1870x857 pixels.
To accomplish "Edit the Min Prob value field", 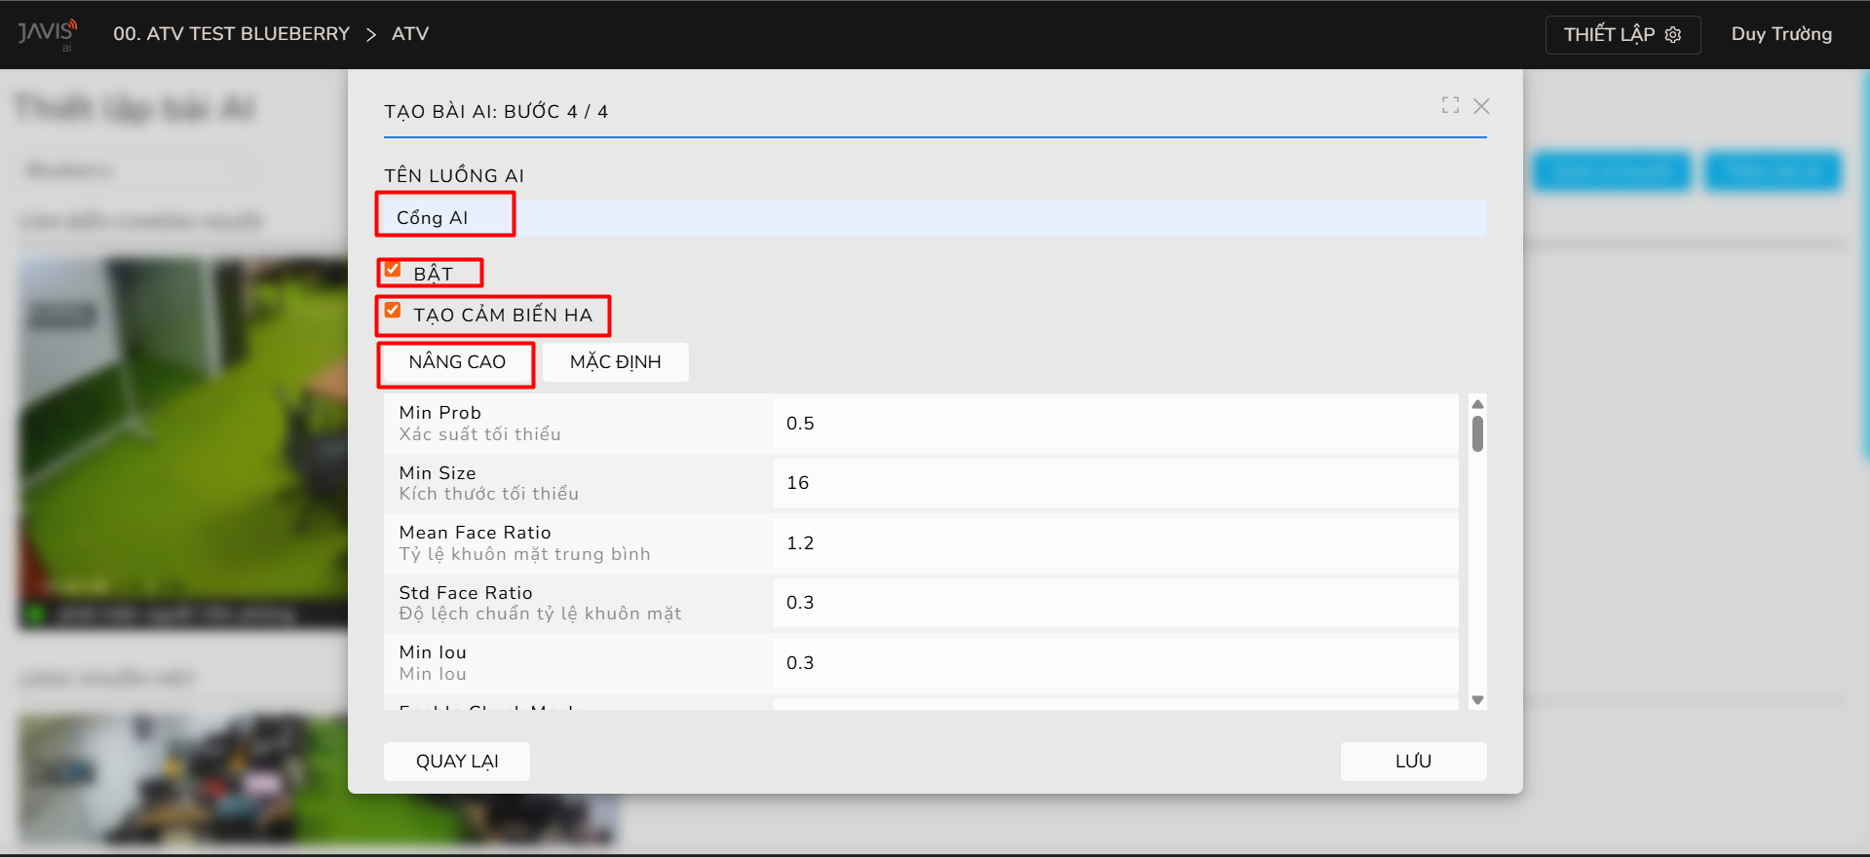I will (x=1115, y=424).
